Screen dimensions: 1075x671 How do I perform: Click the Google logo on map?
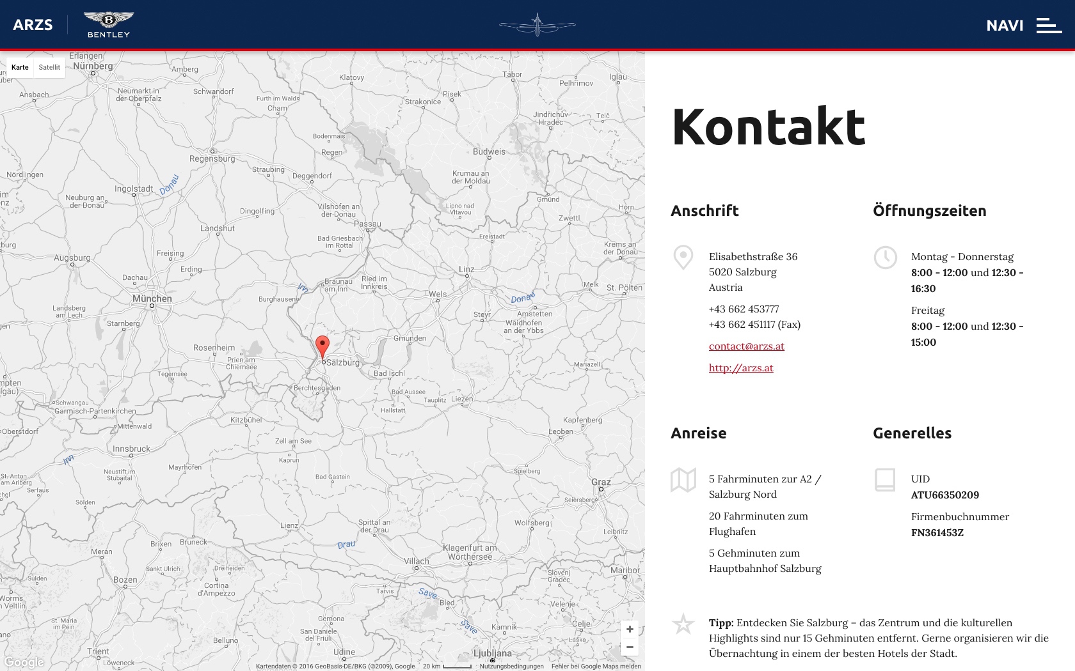click(24, 662)
